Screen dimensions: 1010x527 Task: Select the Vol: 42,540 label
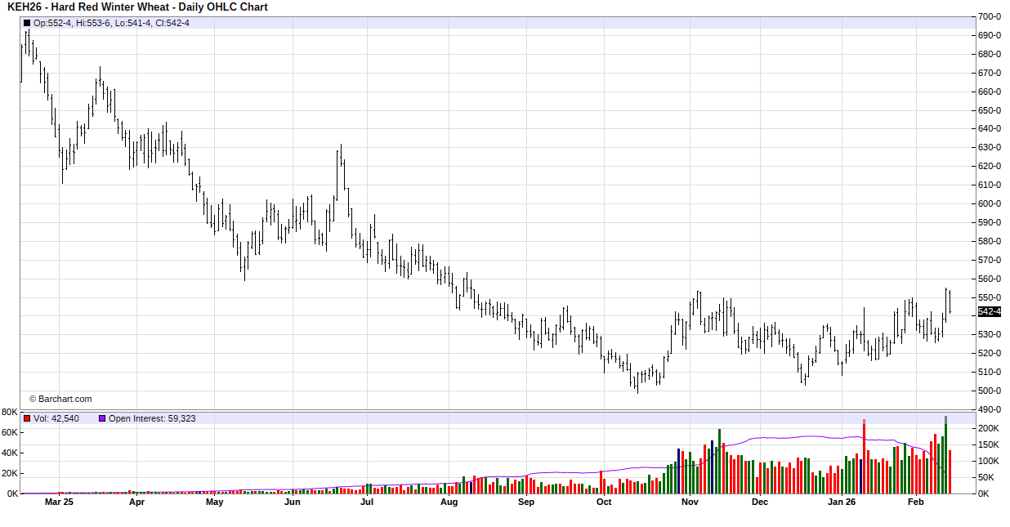pos(56,418)
